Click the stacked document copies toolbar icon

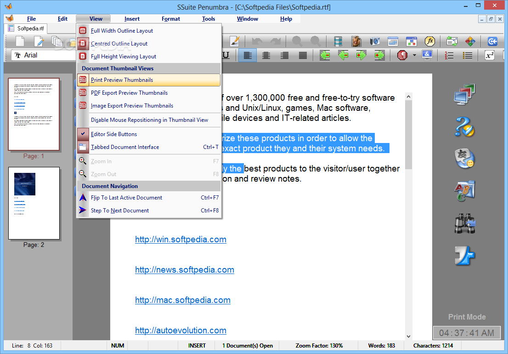57,41
